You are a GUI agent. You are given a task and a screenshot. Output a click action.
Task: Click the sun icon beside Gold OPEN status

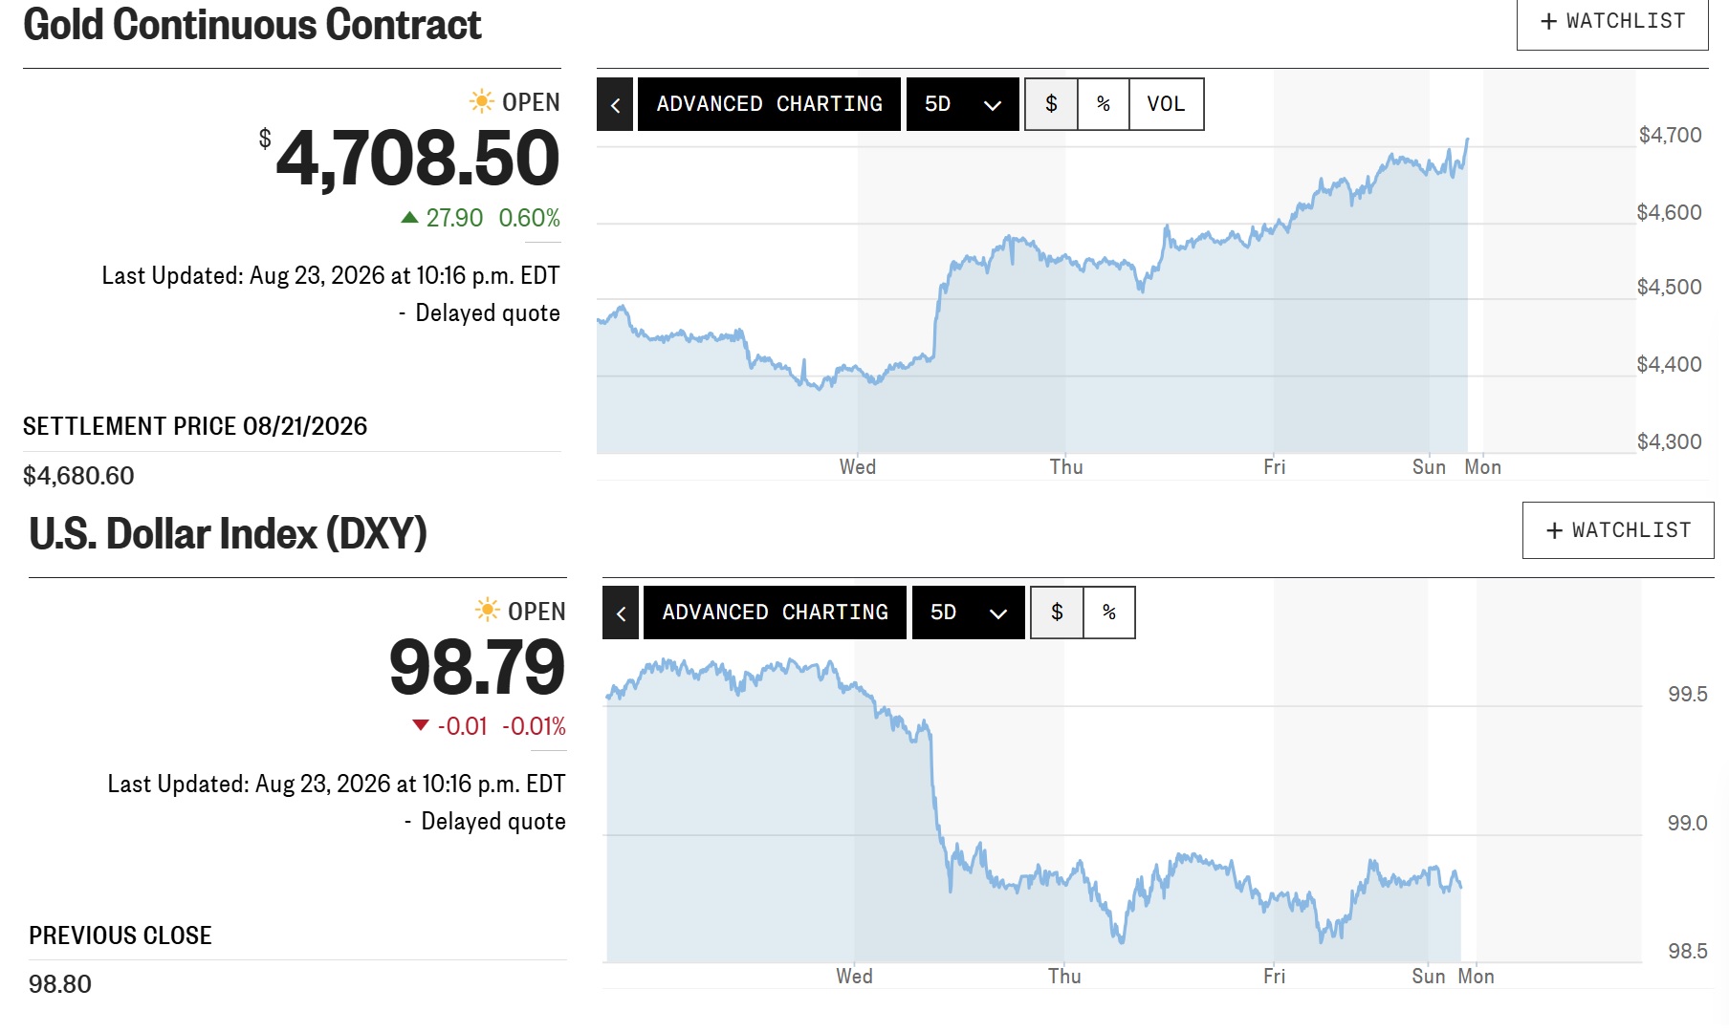[482, 101]
